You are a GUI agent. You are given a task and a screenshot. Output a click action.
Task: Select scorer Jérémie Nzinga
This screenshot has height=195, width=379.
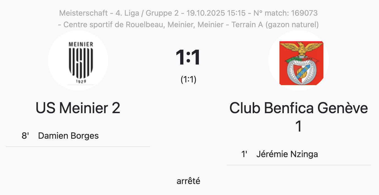coord(287,154)
